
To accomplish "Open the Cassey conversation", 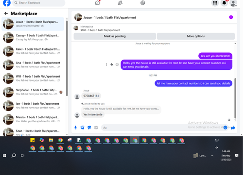I will tap(33, 37).
